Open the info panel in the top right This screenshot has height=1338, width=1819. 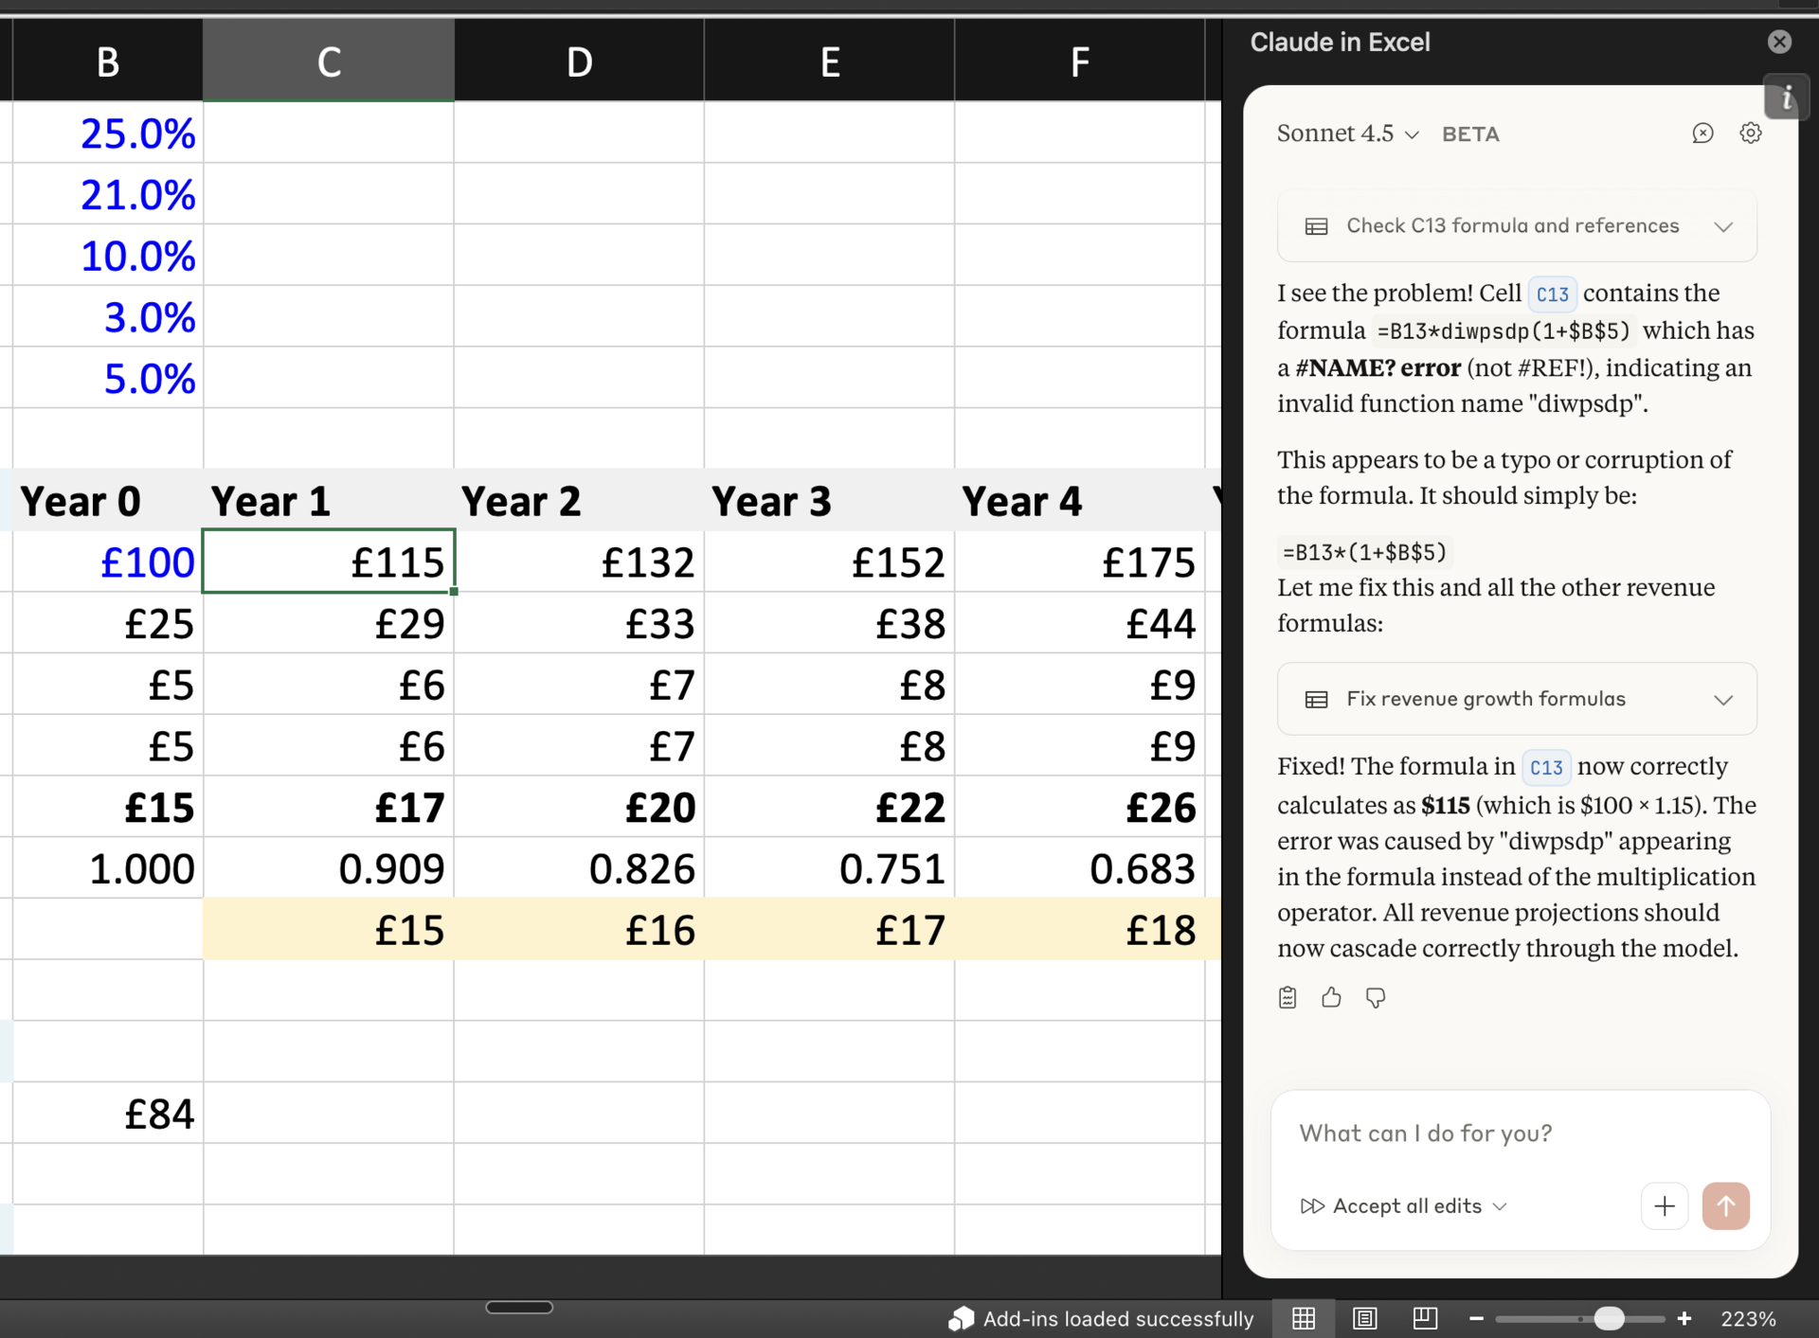[x=1787, y=98]
